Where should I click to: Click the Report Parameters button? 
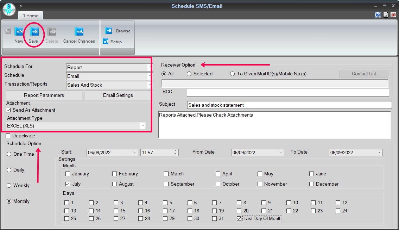pyautogui.click(x=44, y=95)
